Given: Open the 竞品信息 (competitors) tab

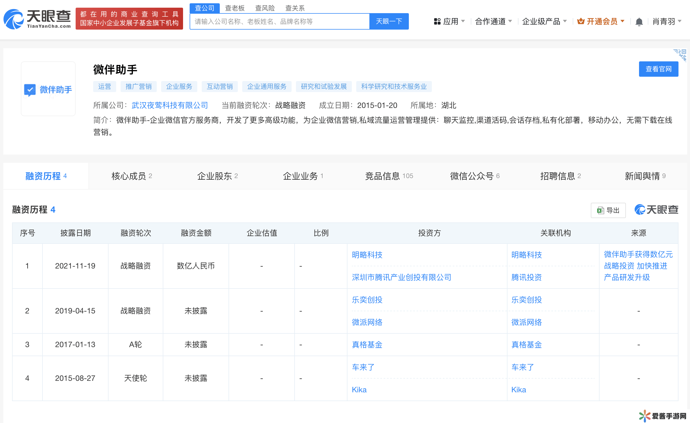Looking at the screenshot, I should pyautogui.click(x=389, y=176).
